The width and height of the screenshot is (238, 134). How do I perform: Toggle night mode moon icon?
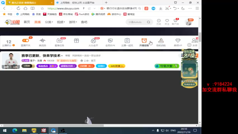pos(183,8)
